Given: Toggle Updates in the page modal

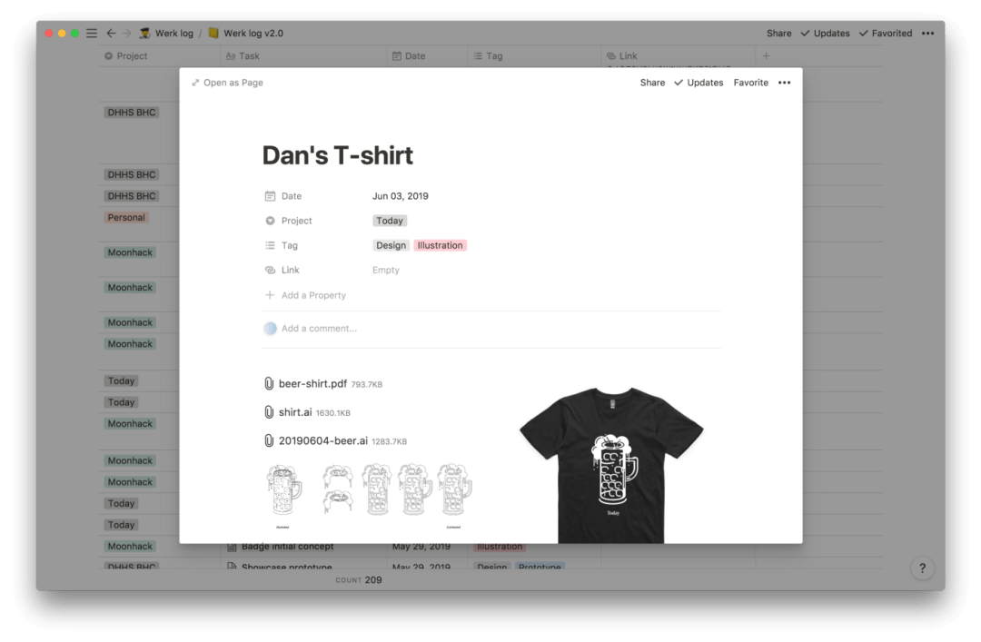Looking at the screenshot, I should click(x=699, y=83).
